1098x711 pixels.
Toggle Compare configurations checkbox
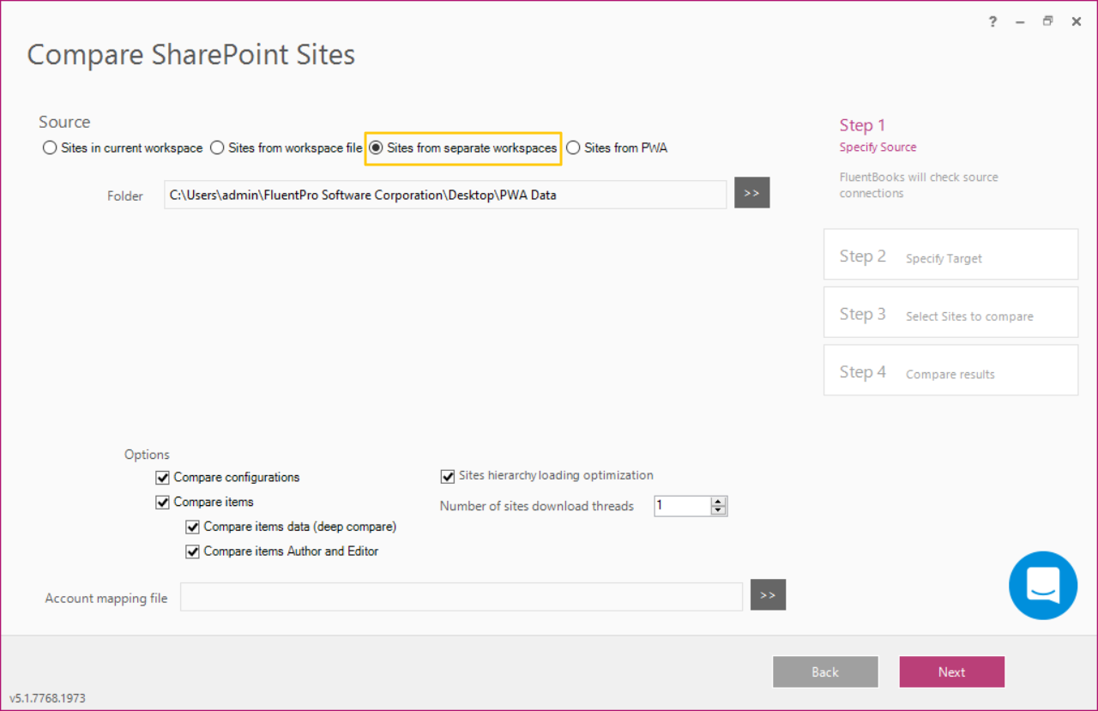[162, 478]
